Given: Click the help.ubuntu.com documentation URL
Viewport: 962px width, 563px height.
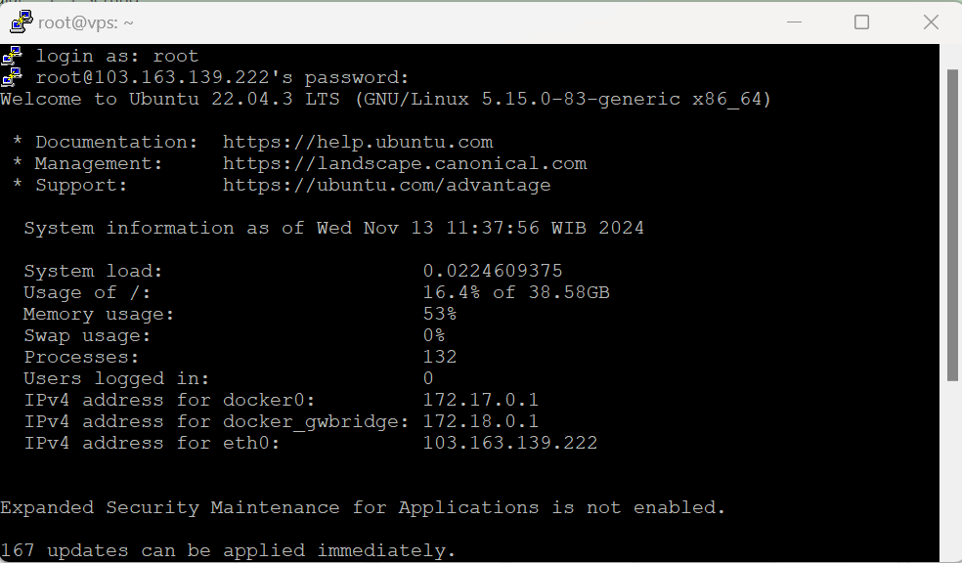Looking at the screenshot, I should coord(358,142).
